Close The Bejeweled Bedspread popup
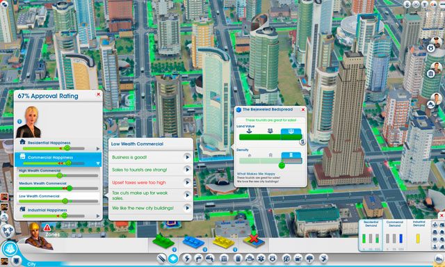 tap(303, 110)
